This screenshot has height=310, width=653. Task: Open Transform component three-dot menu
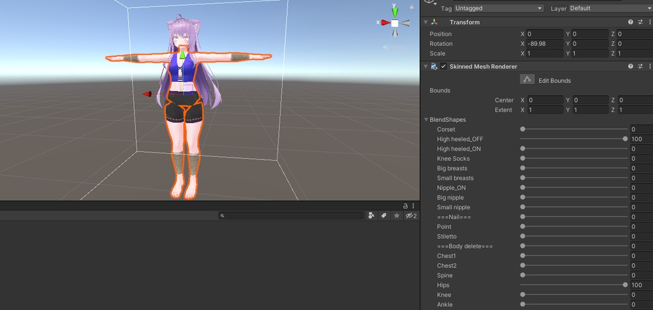[649, 22]
